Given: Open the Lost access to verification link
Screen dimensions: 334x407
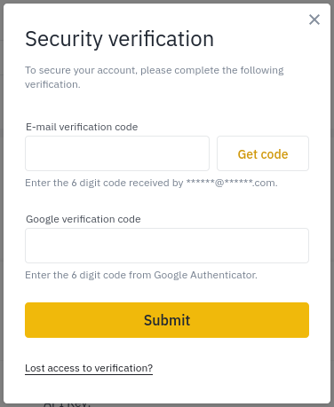Looking at the screenshot, I should [x=89, y=368].
